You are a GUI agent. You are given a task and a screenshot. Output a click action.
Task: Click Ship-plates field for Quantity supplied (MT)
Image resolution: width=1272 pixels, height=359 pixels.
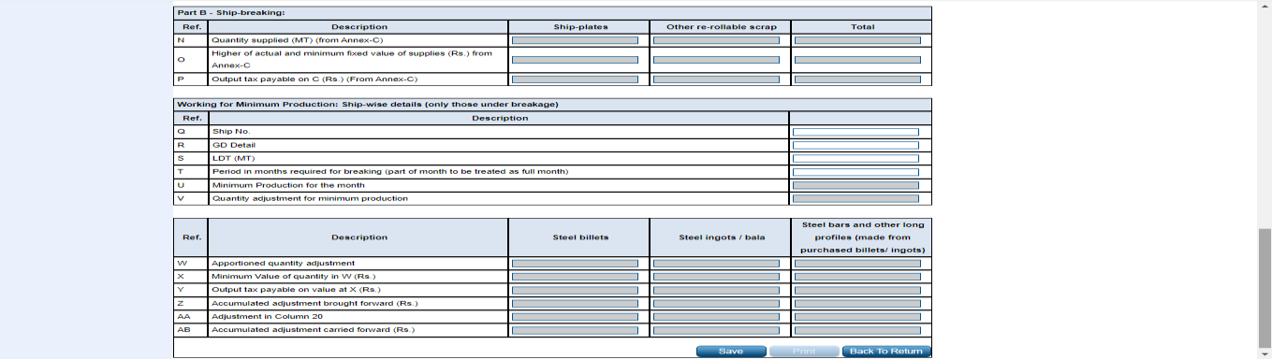575,40
